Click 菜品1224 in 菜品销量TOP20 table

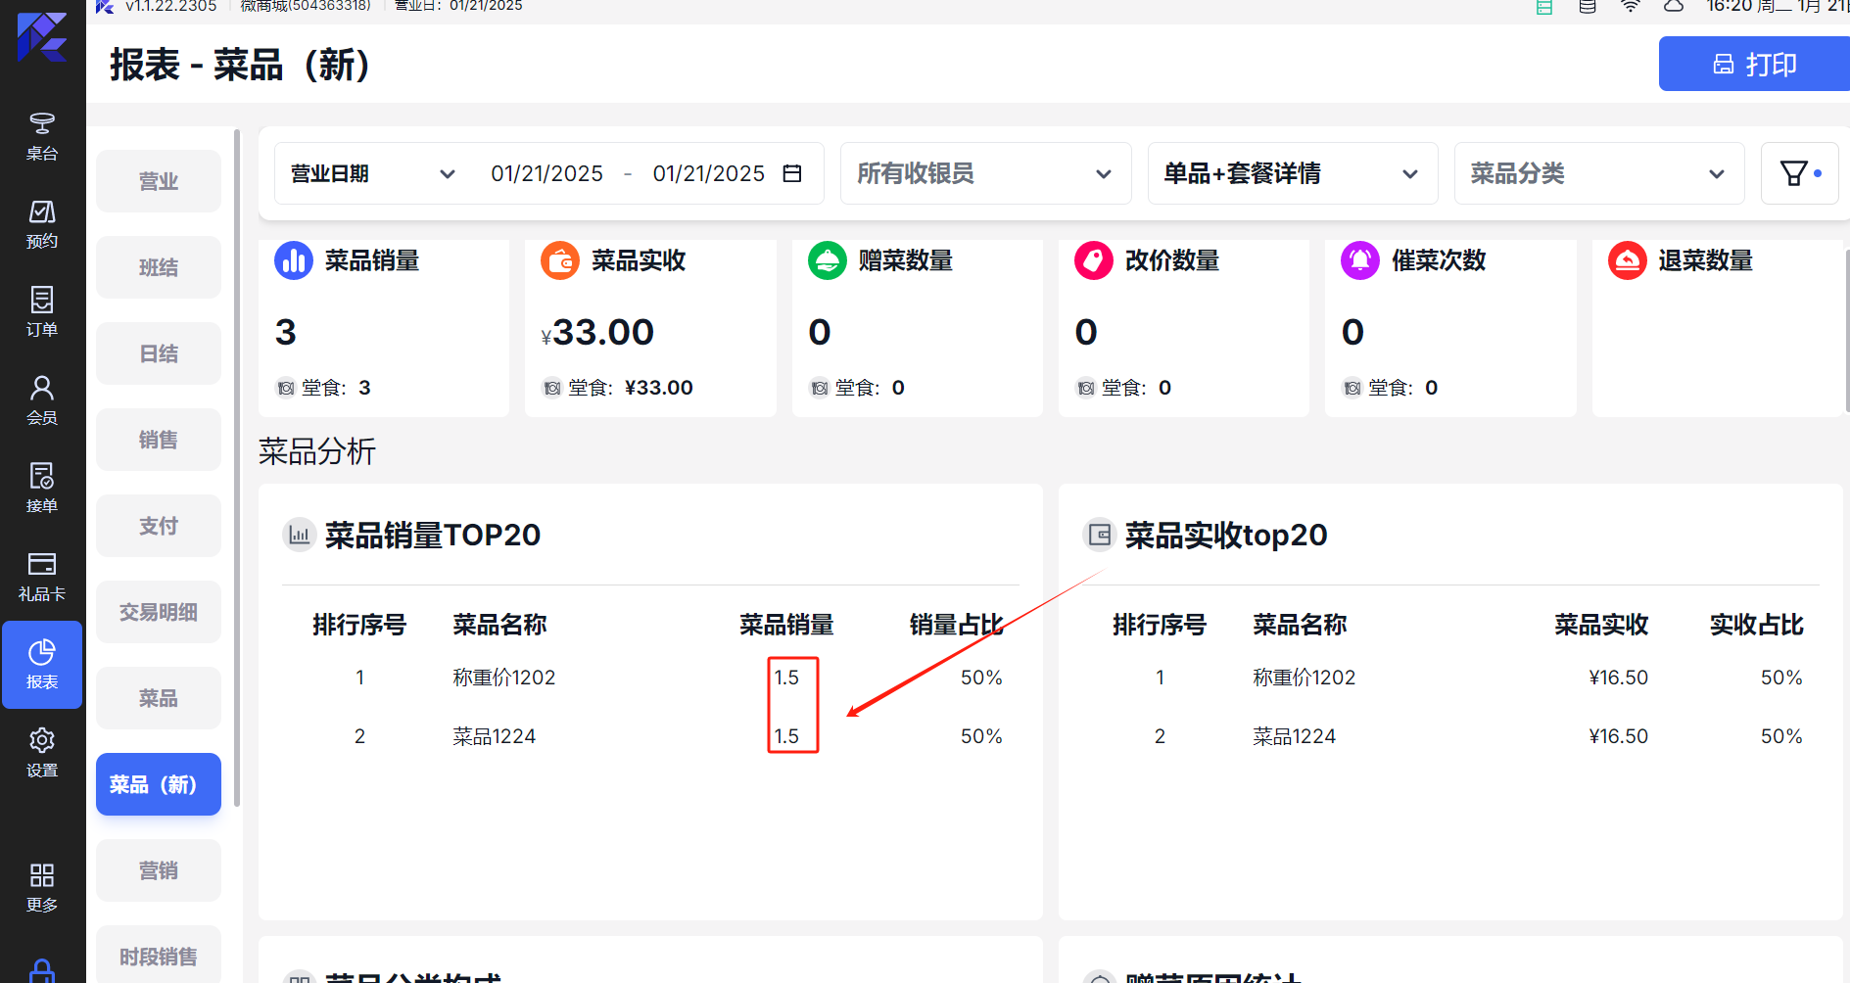[494, 736]
